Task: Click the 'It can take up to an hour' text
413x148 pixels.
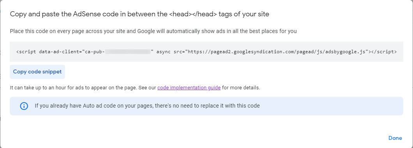Action: tap(73, 88)
